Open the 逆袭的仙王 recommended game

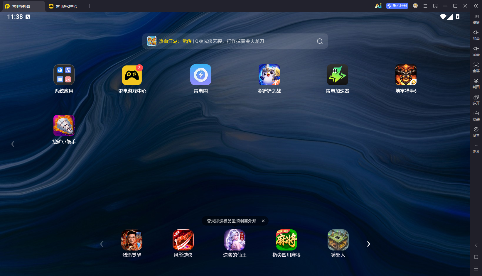[x=235, y=240]
